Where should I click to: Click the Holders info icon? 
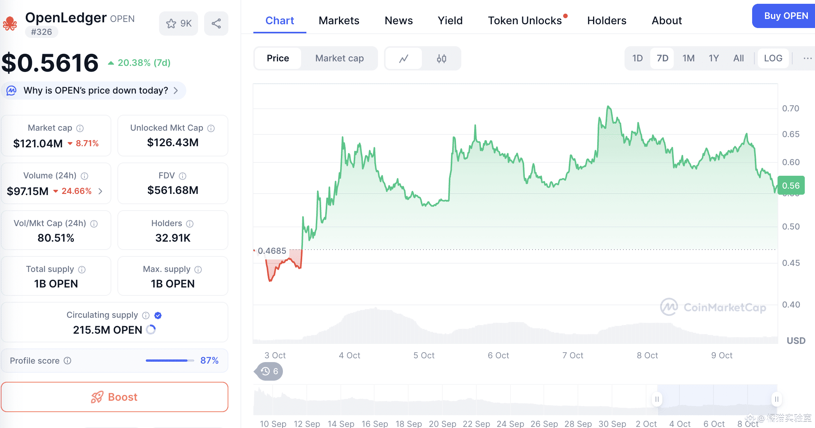[x=190, y=224]
